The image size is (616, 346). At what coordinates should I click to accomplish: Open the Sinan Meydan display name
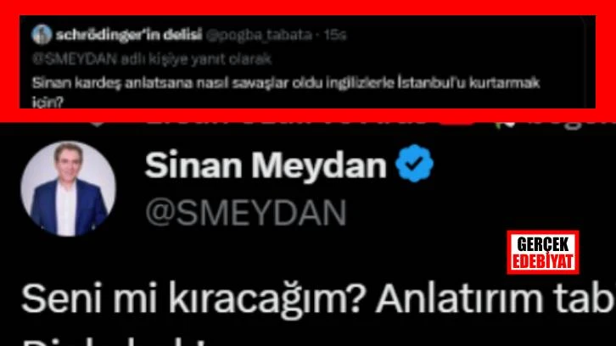(x=266, y=165)
